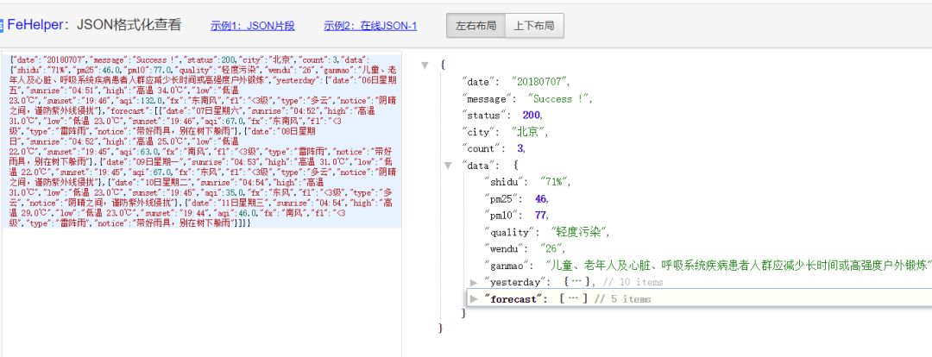This screenshot has height=357, width=932.
Task: Click the "pm25" key
Action: click(502, 198)
